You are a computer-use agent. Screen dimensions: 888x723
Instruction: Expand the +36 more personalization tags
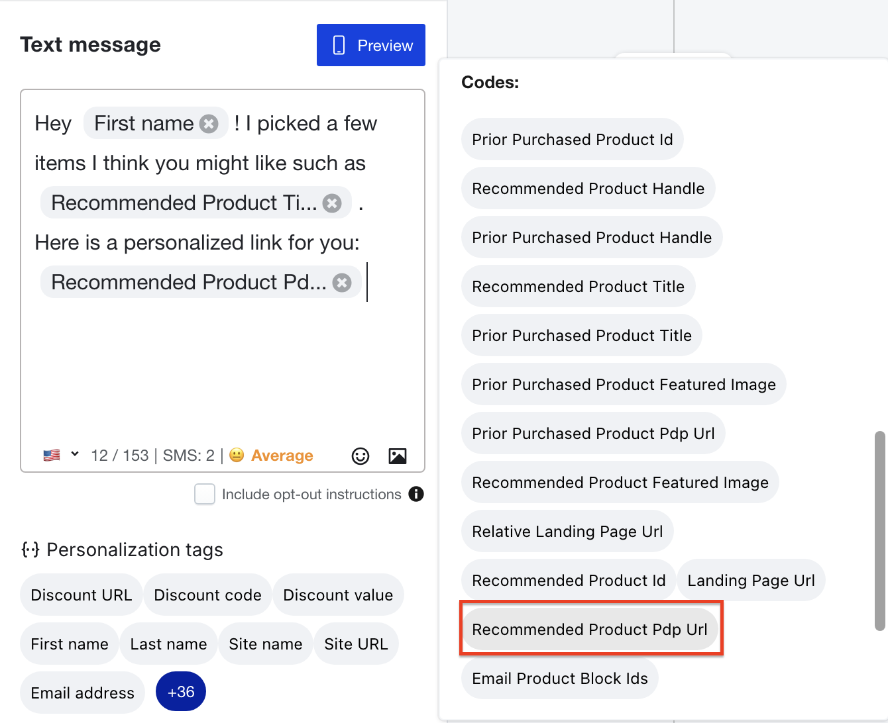click(x=180, y=692)
